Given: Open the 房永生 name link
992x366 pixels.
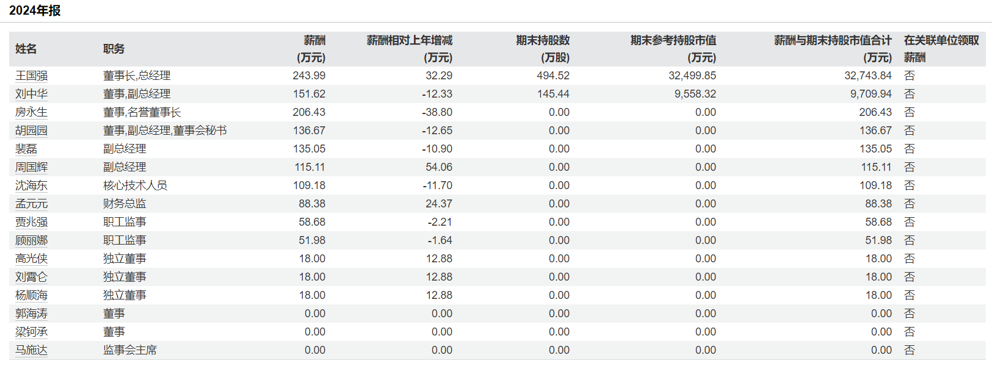Looking at the screenshot, I should point(31,112).
